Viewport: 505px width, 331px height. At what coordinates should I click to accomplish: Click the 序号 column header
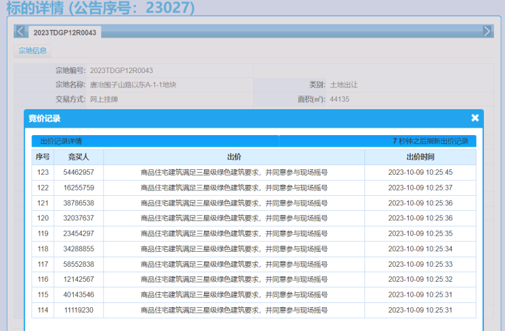(x=42, y=157)
